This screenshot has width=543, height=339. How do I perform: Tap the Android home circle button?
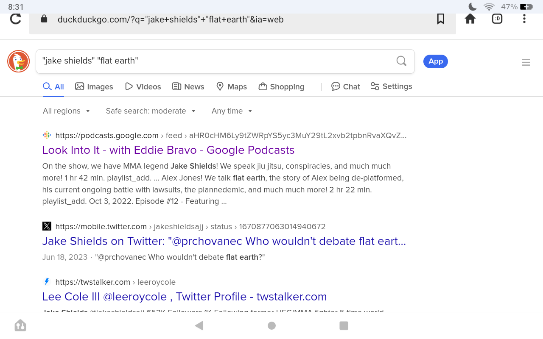click(x=272, y=325)
